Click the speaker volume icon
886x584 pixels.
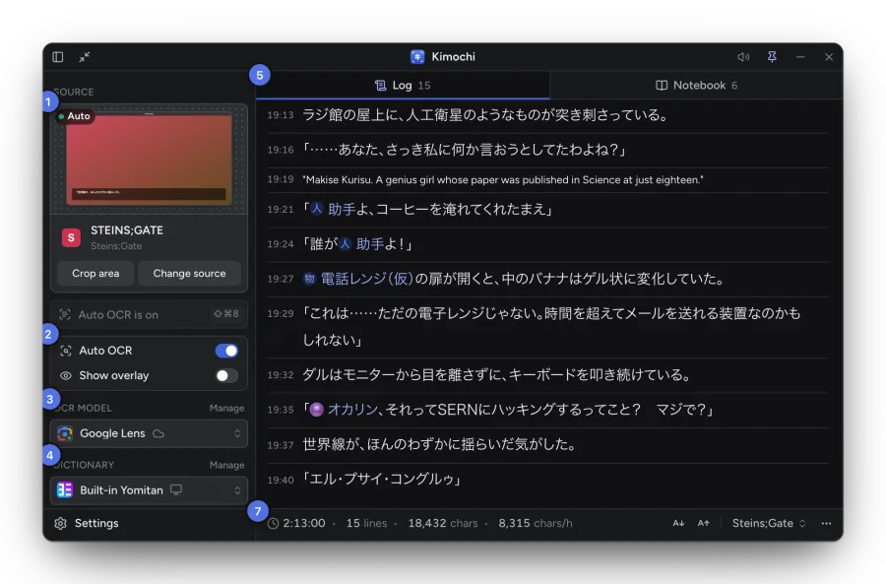click(743, 56)
